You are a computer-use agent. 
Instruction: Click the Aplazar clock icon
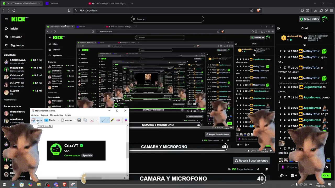click(x=63, y=120)
